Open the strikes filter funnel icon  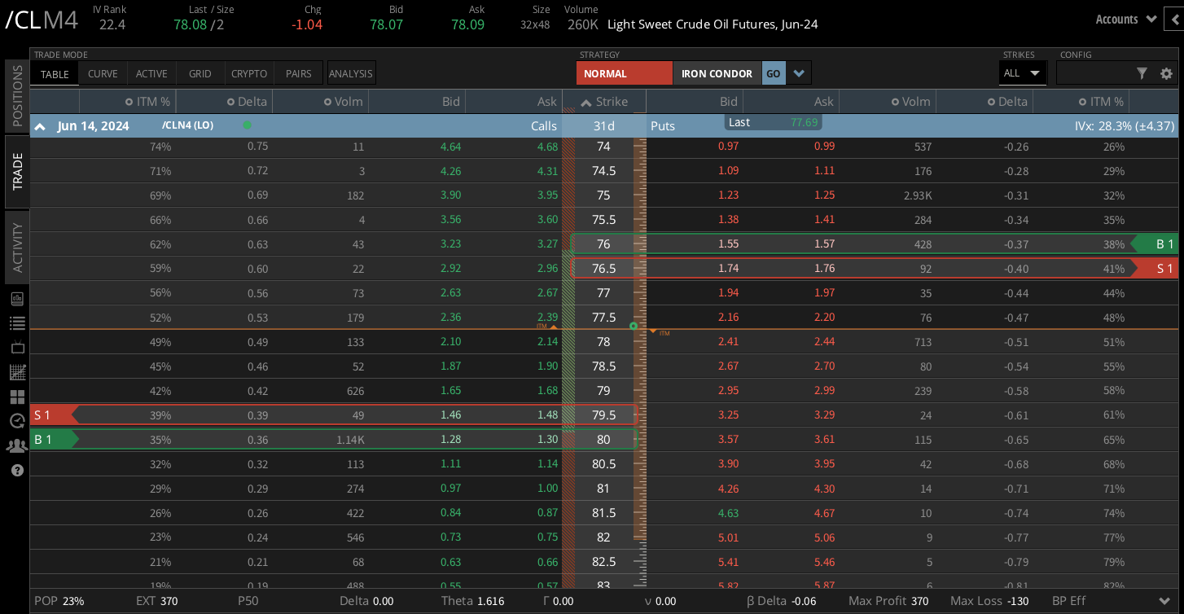(x=1143, y=73)
